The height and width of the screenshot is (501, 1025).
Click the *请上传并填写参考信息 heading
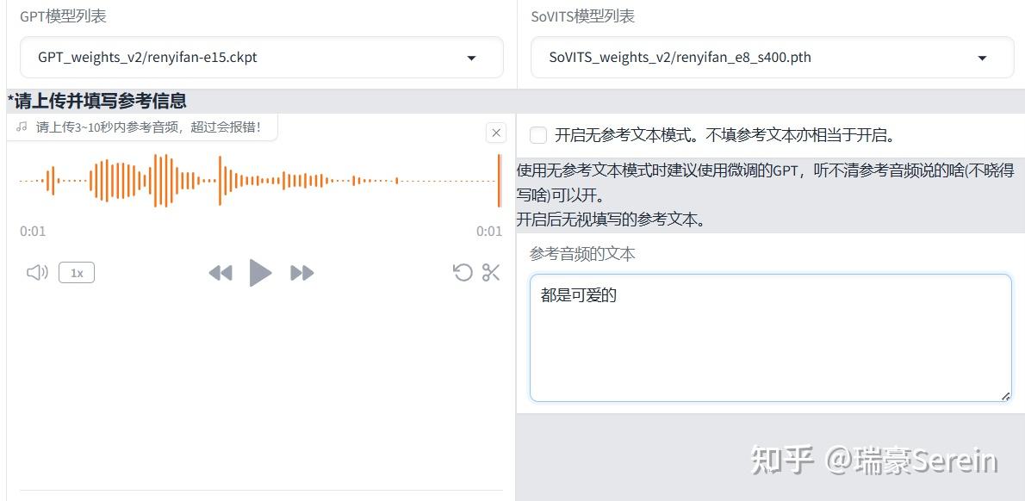tap(96, 101)
